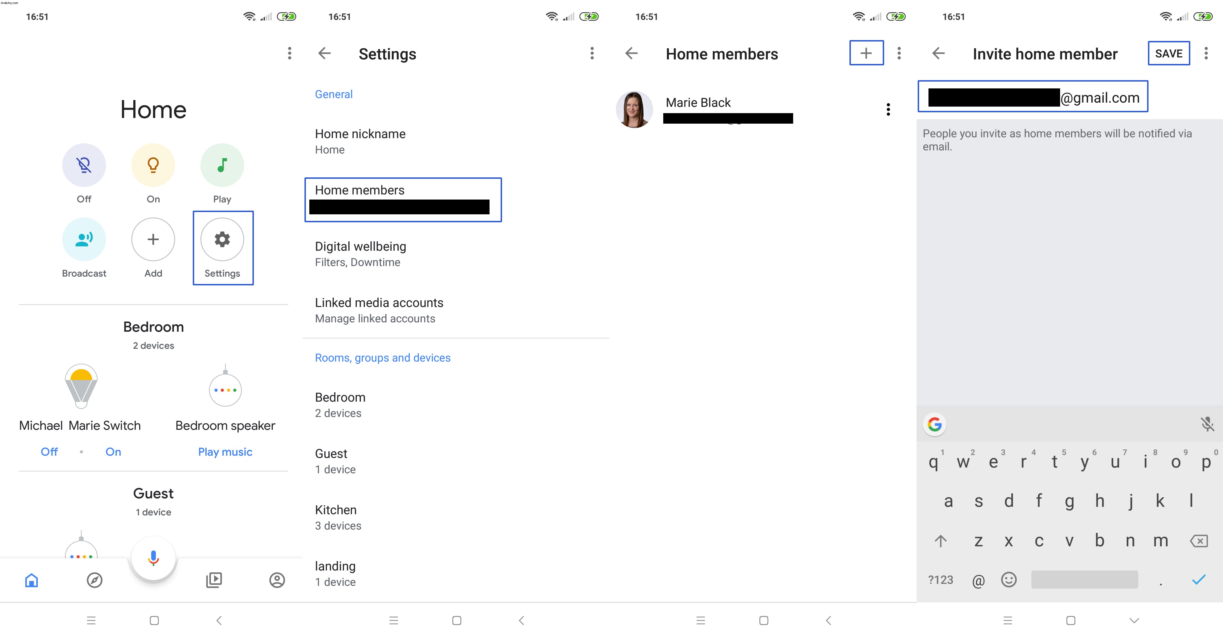Select the landing room entry
Viewport: 1223px width, 639px height.
click(x=456, y=574)
